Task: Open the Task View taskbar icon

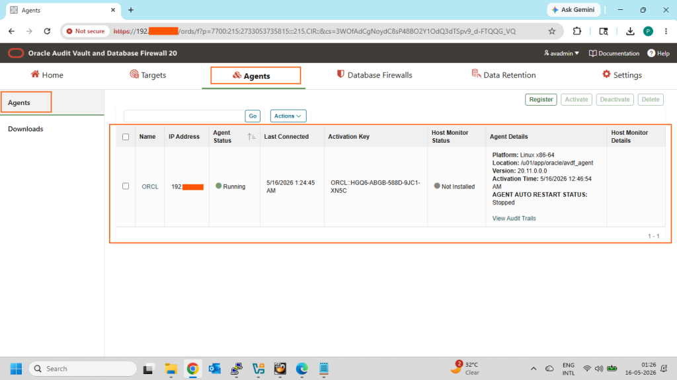Action: pyautogui.click(x=149, y=369)
